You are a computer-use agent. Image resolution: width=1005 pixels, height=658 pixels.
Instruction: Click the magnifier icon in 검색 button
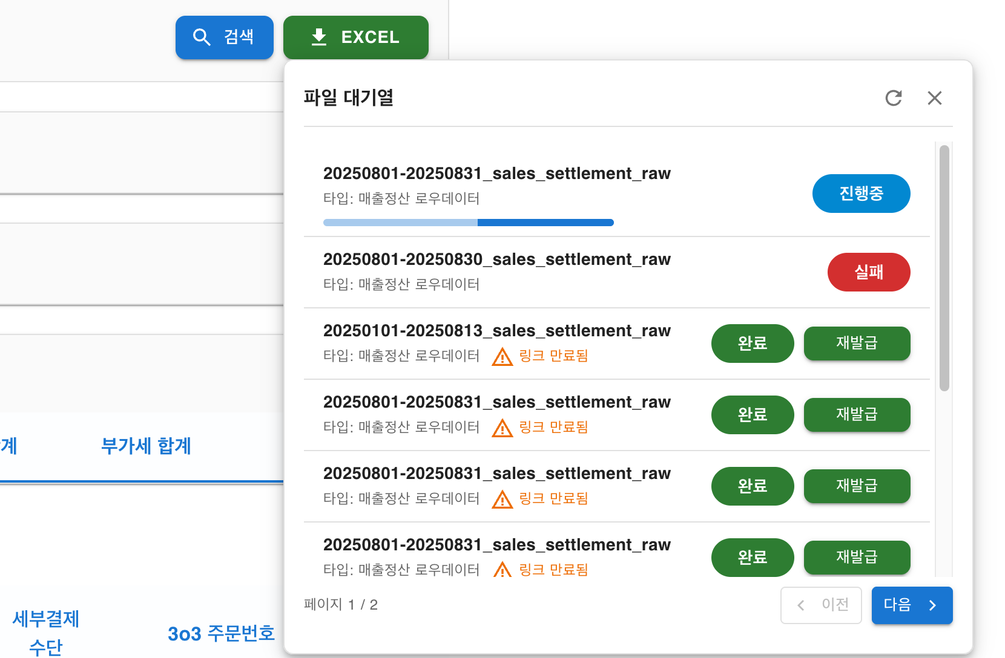[201, 37]
